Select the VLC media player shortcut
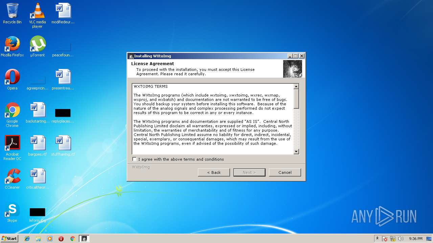The height and width of the screenshot is (243, 433). [x=37, y=16]
